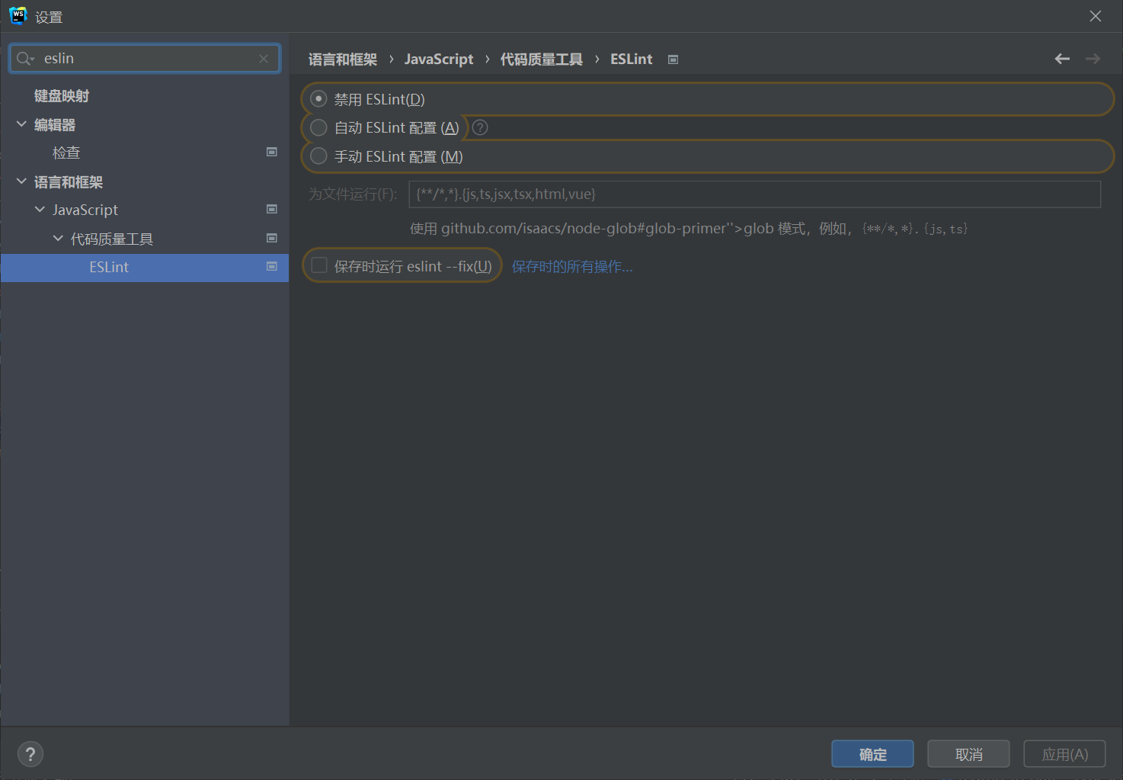Select the ESLint item in settings tree

tap(145, 268)
